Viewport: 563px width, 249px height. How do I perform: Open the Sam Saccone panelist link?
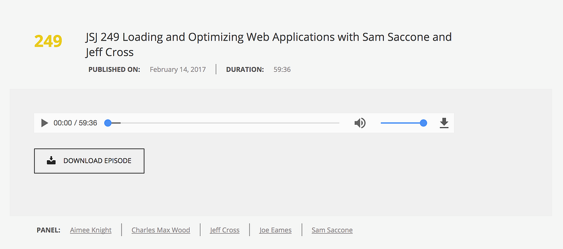[x=332, y=230]
